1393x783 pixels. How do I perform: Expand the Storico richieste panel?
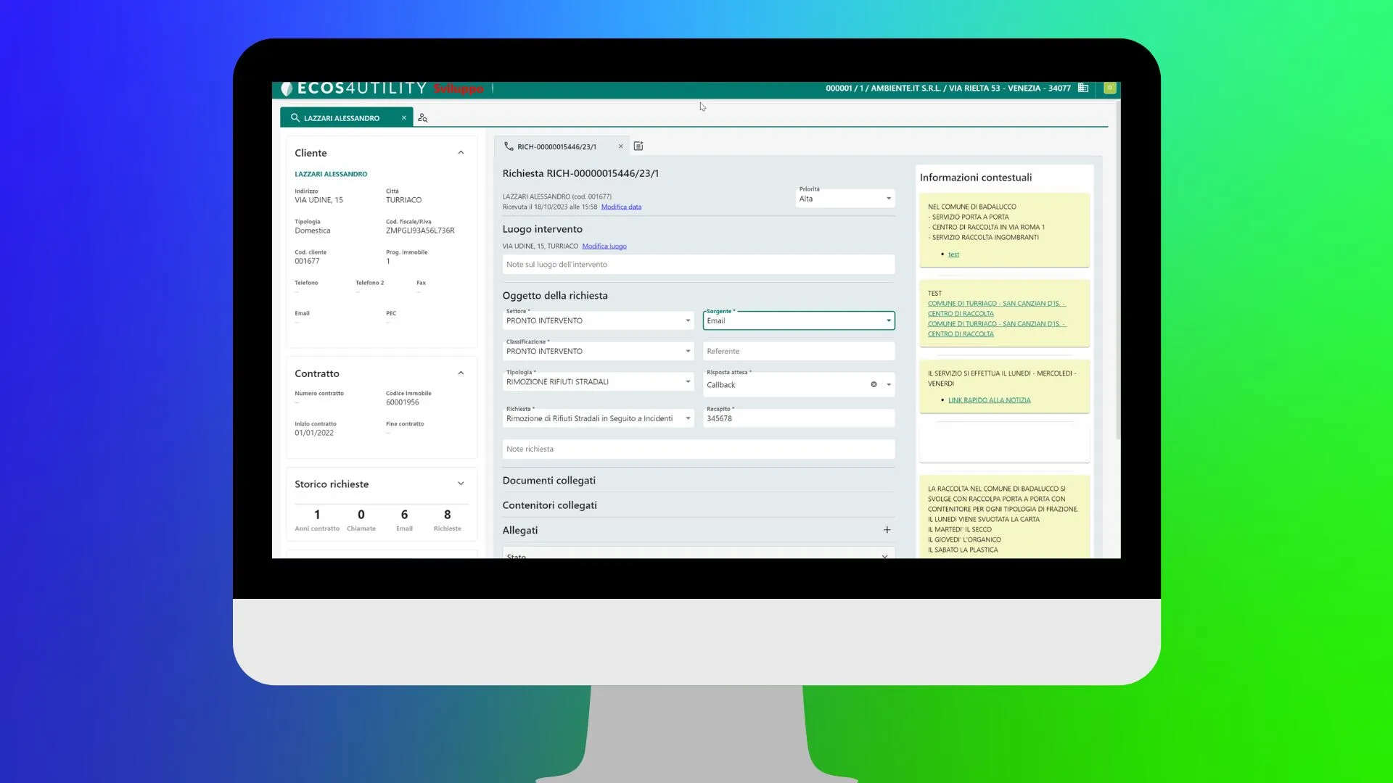pos(461,484)
